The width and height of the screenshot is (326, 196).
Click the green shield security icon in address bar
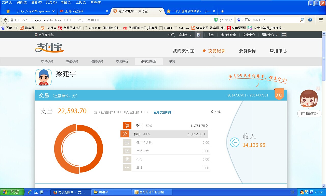click(216, 20)
